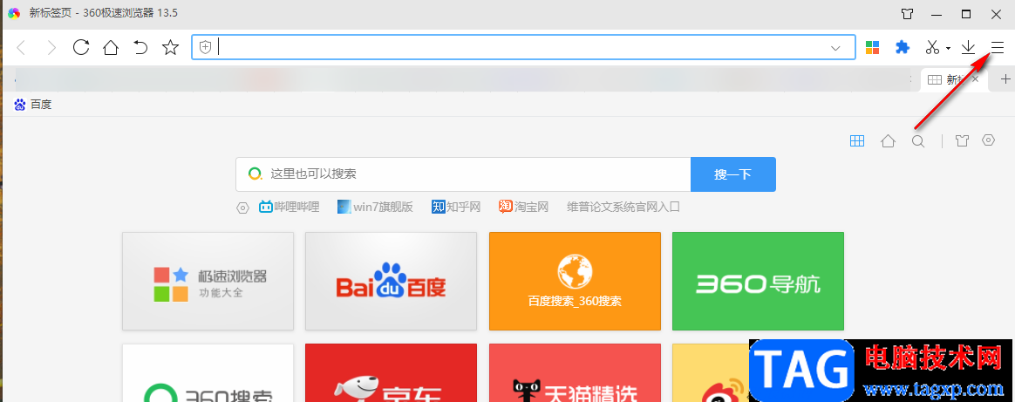Screen dimensions: 1015x402
Task: Minimize the browser window
Action: [937, 14]
